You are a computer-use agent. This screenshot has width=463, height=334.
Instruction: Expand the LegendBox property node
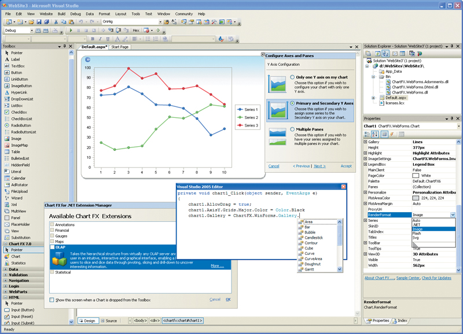coord(366,164)
